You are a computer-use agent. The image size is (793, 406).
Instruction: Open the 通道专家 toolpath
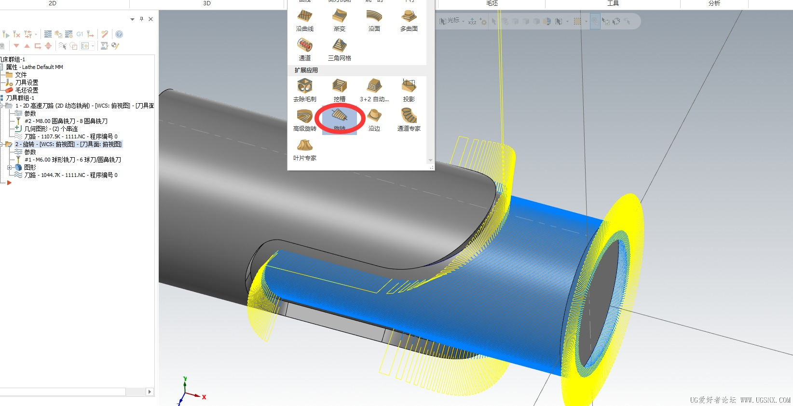pos(409,120)
